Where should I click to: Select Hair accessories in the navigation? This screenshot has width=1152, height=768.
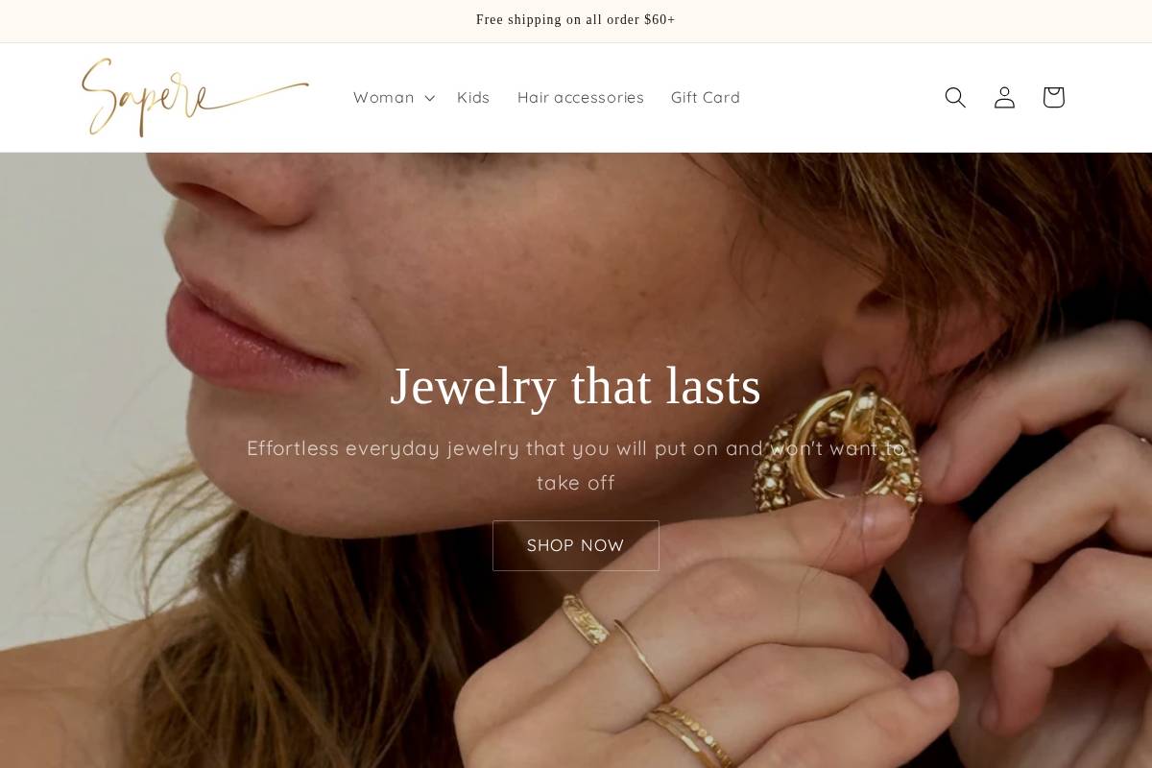point(581,97)
